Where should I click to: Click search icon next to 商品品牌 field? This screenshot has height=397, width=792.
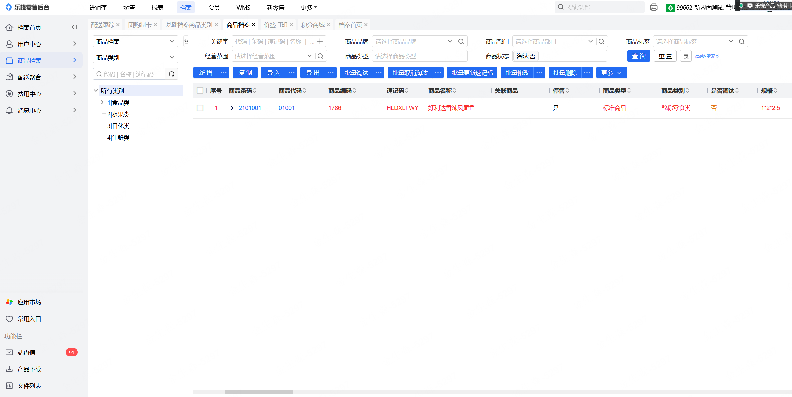click(461, 41)
